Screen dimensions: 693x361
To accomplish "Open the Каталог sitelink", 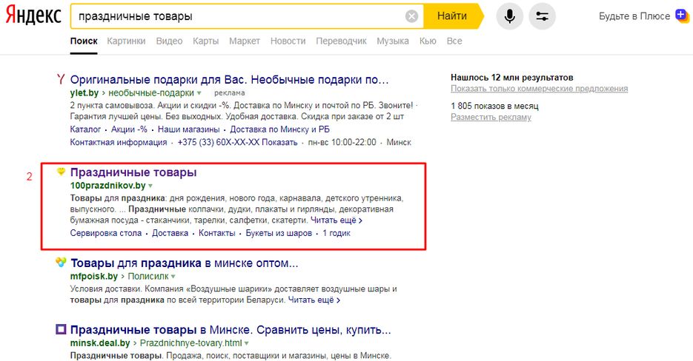I will 85,129.
